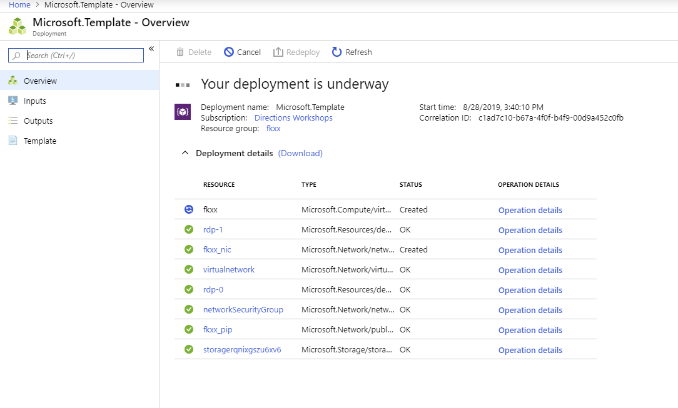Screen dimensions: 678x408
Task: Click the in-progress sync icon for fkxx row
Action: pos(189,209)
